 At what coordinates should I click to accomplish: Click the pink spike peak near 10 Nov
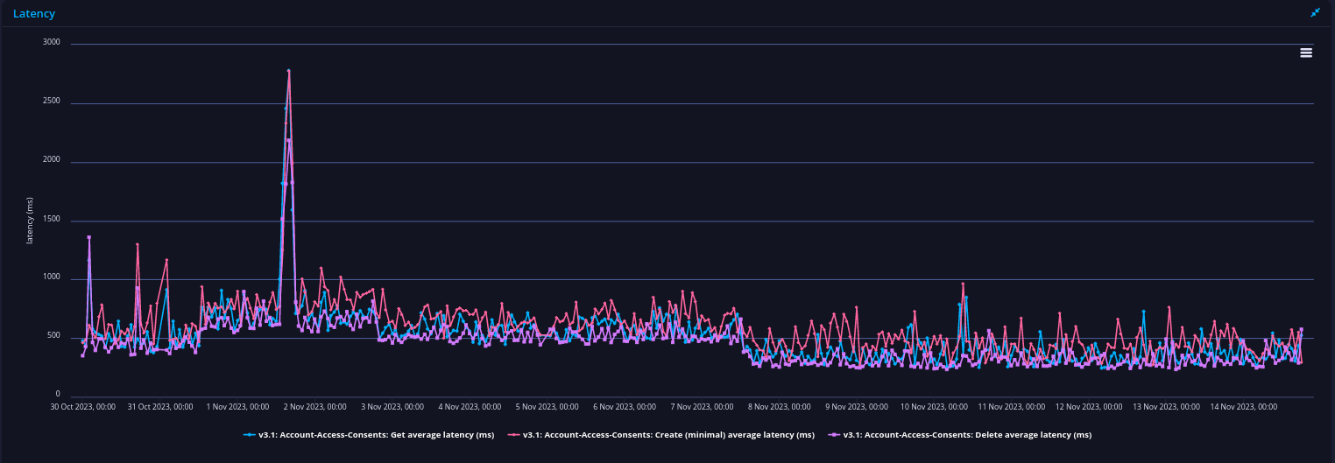963,284
